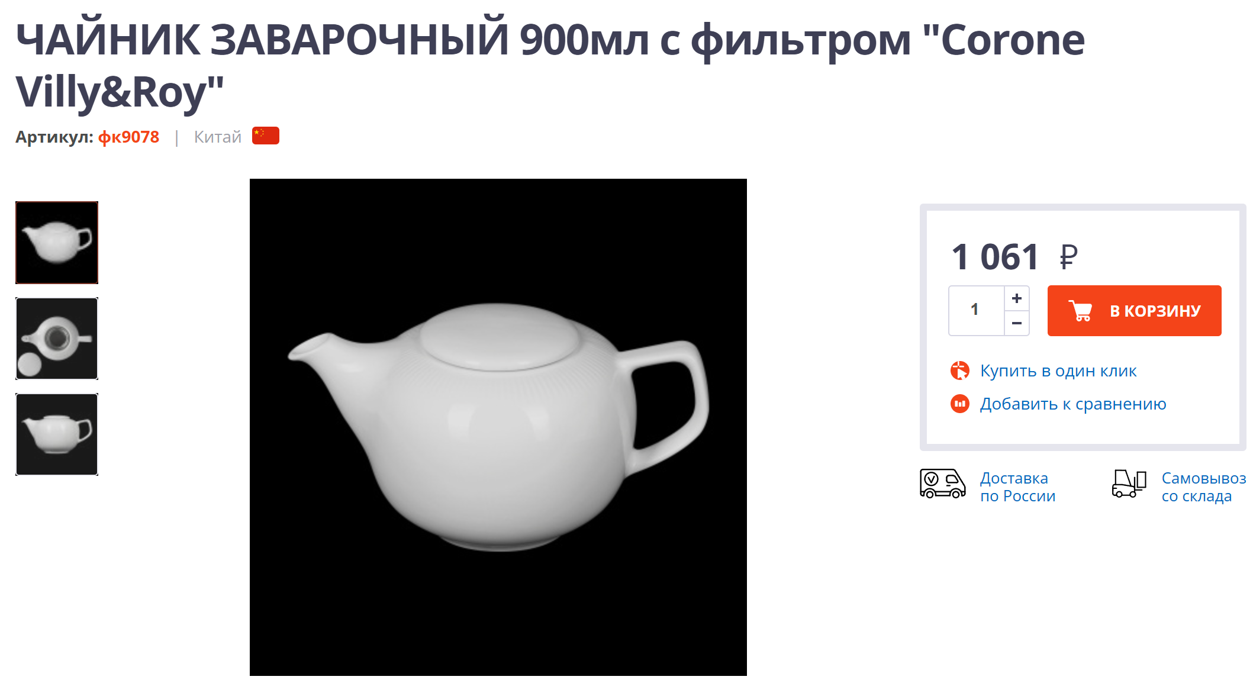The image size is (1253, 699).
Task: Show the top-view thumbnail with filter
Action: [57, 339]
